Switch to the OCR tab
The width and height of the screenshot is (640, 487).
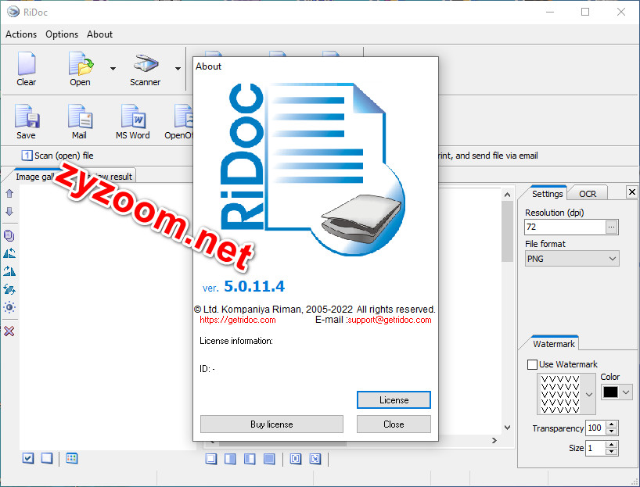tap(588, 194)
